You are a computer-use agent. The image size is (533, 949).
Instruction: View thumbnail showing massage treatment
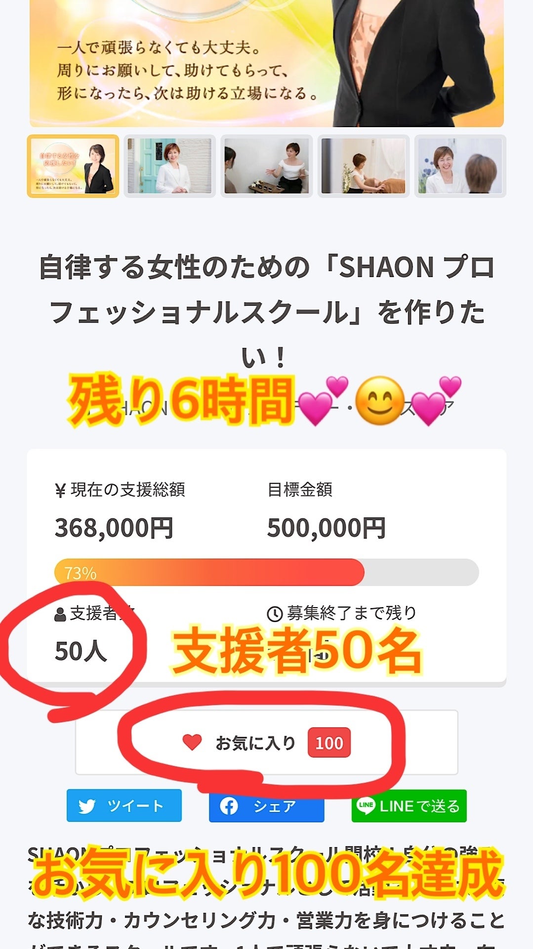coord(363,166)
